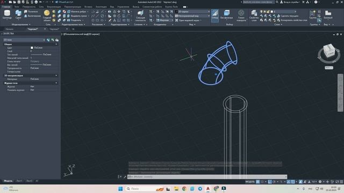
Task: Click the Политело (Polysolid) button
Action: coord(31,11)
